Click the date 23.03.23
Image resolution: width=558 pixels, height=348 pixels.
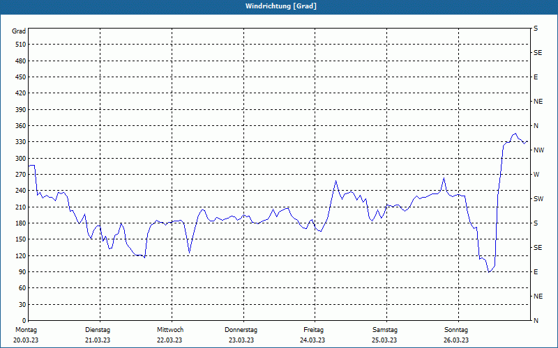[241, 340]
